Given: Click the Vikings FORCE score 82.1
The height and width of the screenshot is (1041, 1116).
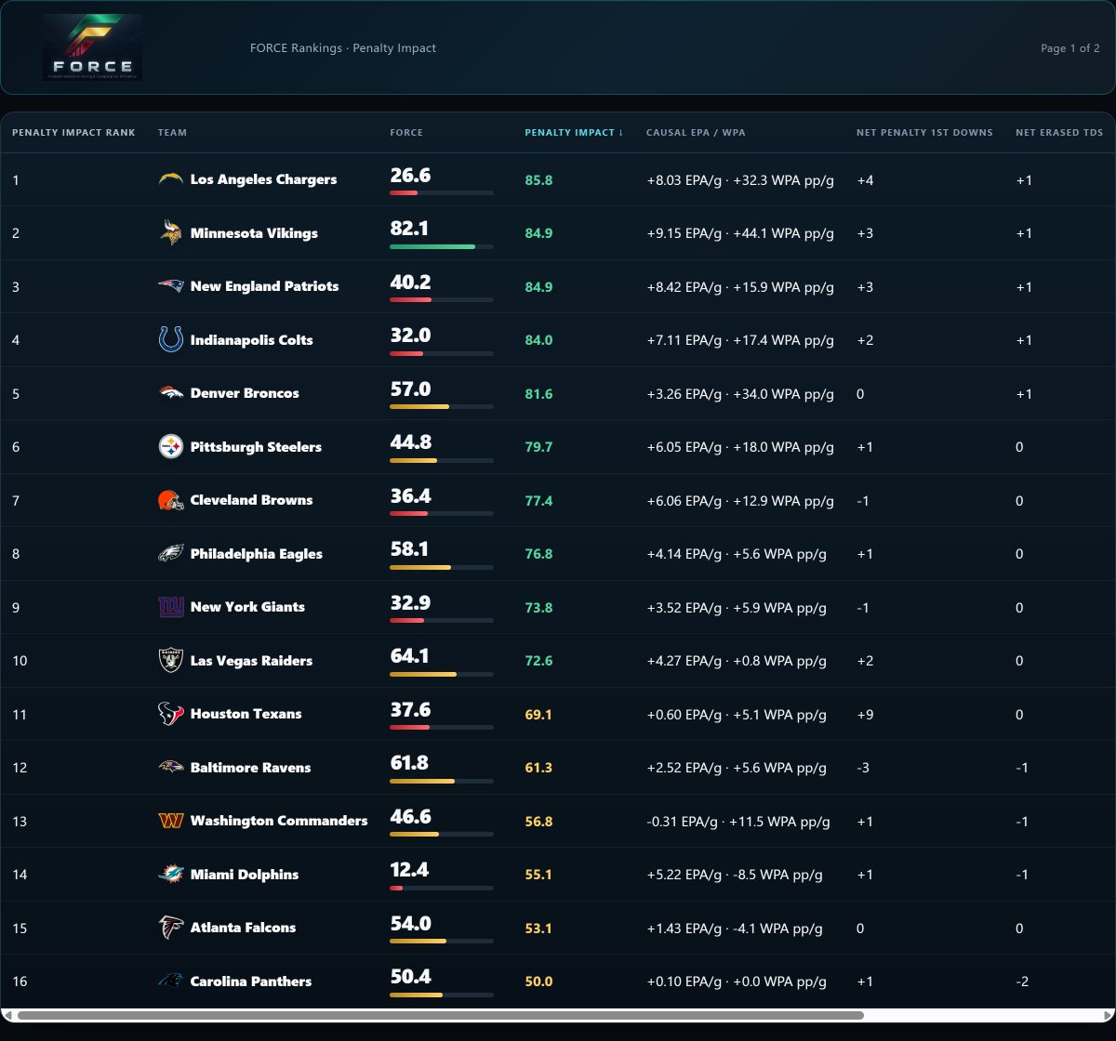Looking at the screenshot, I should tap(410, 229).
